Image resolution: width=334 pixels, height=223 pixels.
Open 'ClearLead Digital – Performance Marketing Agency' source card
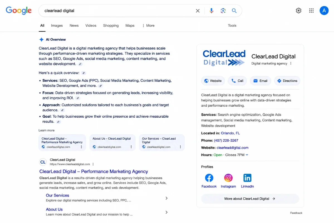(x=62, y=142)
